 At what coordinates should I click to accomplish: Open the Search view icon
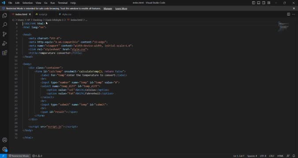point(4,25)
